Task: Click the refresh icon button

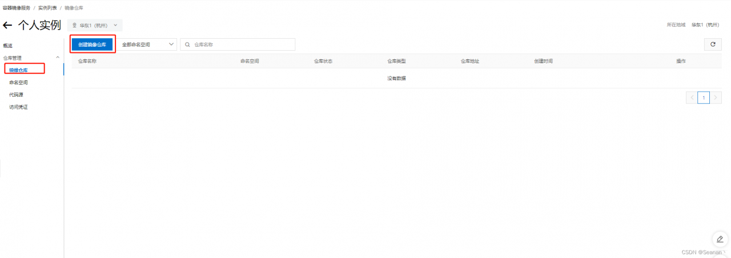Action: click(x=712, y=44)
